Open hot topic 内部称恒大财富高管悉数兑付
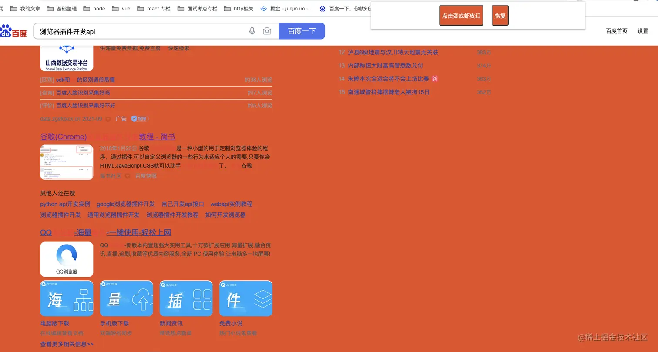Image resolution: width=658 pixels, height=352 pixels. coord(385,66)
